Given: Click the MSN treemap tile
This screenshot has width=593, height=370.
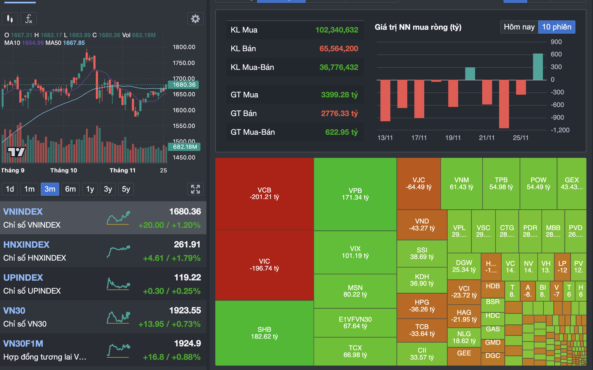Looking at the screenshot, I should pos(355,291).
